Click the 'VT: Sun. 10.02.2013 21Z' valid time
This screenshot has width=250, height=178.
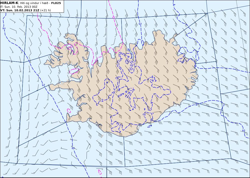(x=20, y=10)
